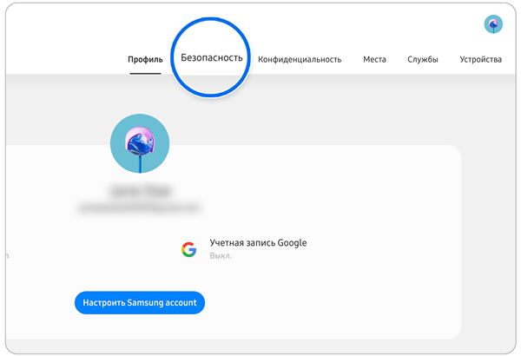
Task: Click the Google logo icon
Action: click(x=188, y=249)
